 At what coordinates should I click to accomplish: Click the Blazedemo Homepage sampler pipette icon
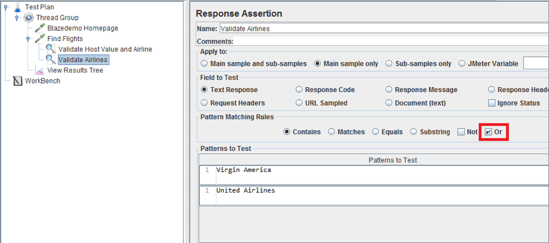(x=40, y=28)
